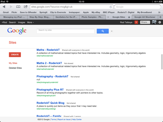Open Photography Plus RT site
The image size is (163, 122).
click(x=50, y=90)
